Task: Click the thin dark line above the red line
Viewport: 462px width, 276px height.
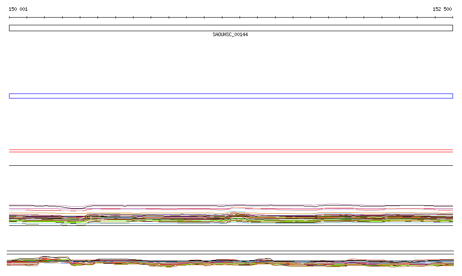Action: (231, 150)
